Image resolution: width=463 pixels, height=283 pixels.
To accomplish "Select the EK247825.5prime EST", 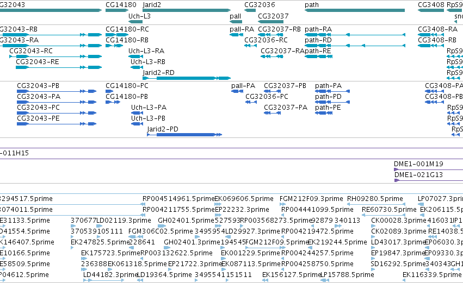I will 101,242.
